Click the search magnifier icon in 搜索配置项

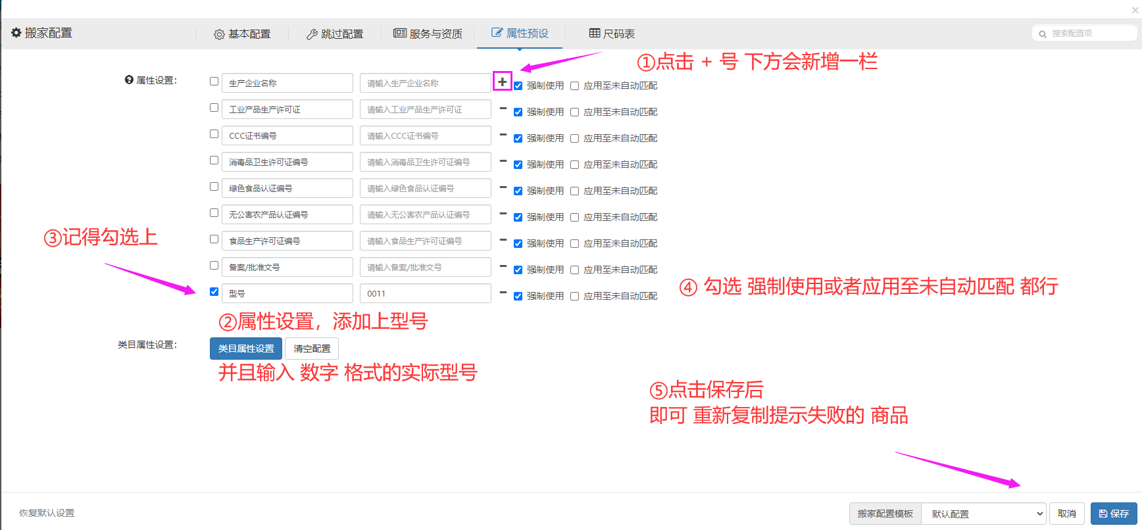[x=1043, y=34]
